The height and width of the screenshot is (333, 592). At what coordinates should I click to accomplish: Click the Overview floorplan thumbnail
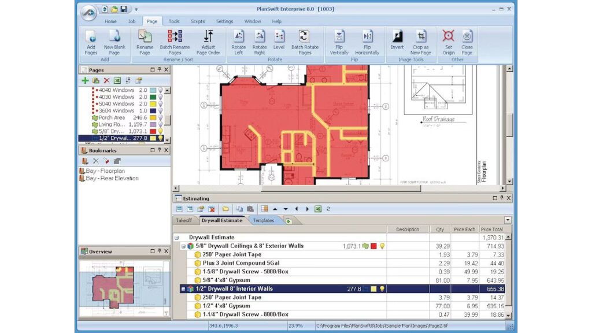(124, 289)
